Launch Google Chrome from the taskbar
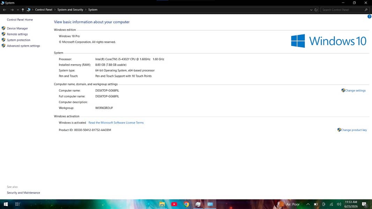The height and width of the screenshot is (209, 372). point(186,204)
